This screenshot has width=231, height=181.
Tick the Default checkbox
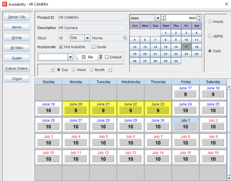click(107, 57)
